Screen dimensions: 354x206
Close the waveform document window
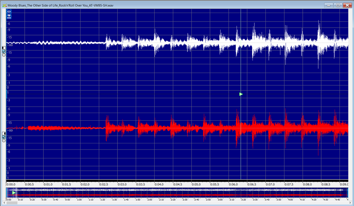(x=347, y=5)
